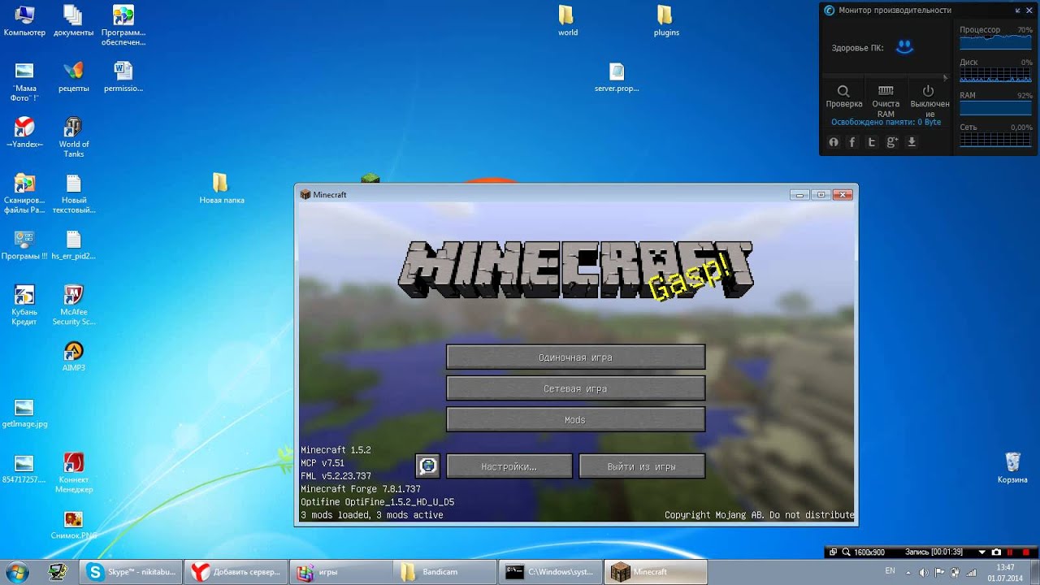
Task: Click the volume speaker tray icon
Action: pos(923,572)
